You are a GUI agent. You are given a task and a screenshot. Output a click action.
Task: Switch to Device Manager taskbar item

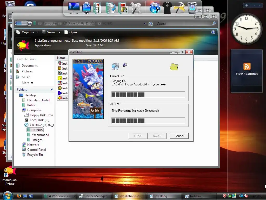[94, 196]
